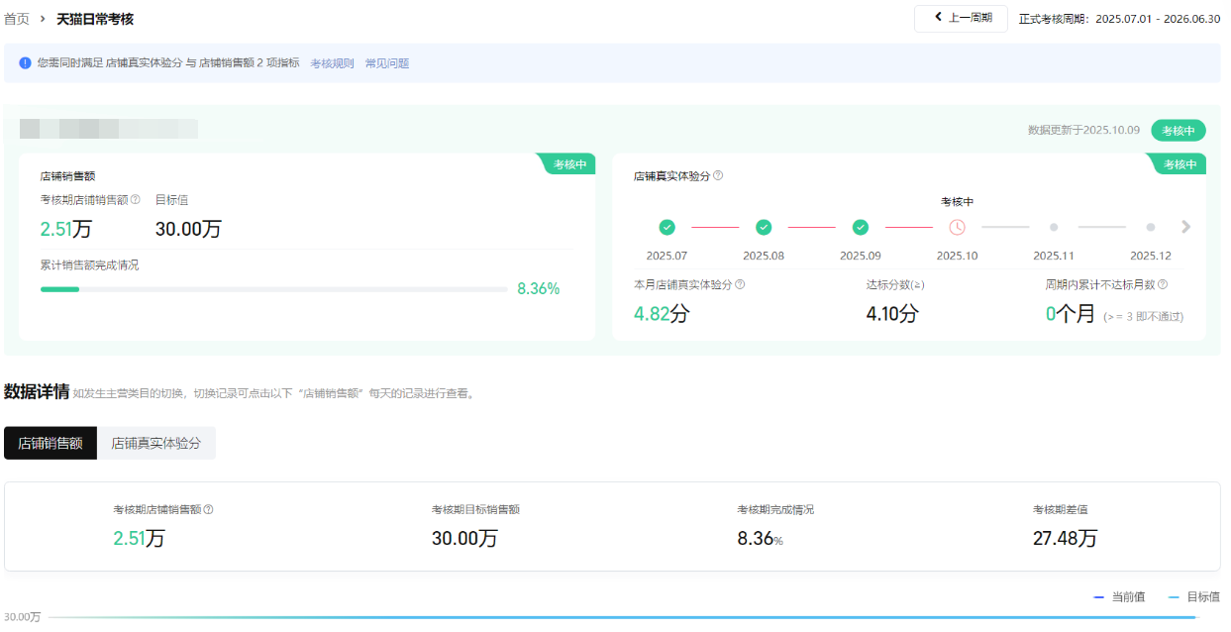Expand timeline with right chevron arrow
This screenshot has height=632, width=1231.
click(x=1186, y=227)
